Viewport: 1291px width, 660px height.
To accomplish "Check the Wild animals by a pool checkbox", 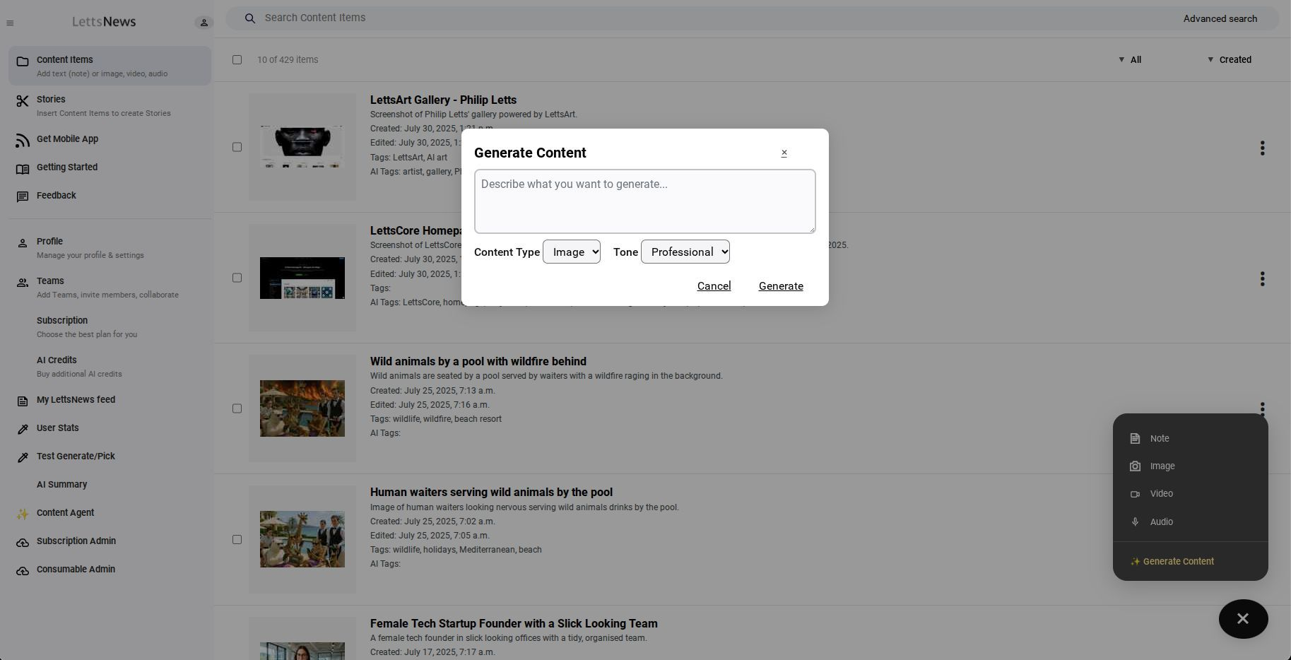I will (237, 409).
